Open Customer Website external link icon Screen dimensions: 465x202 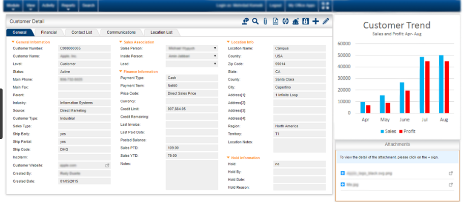(107, 165)
